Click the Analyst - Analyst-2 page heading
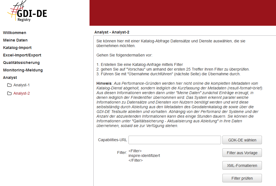Image resolution: width=276 pixels, height=186 pixels. tap(112, 32)
